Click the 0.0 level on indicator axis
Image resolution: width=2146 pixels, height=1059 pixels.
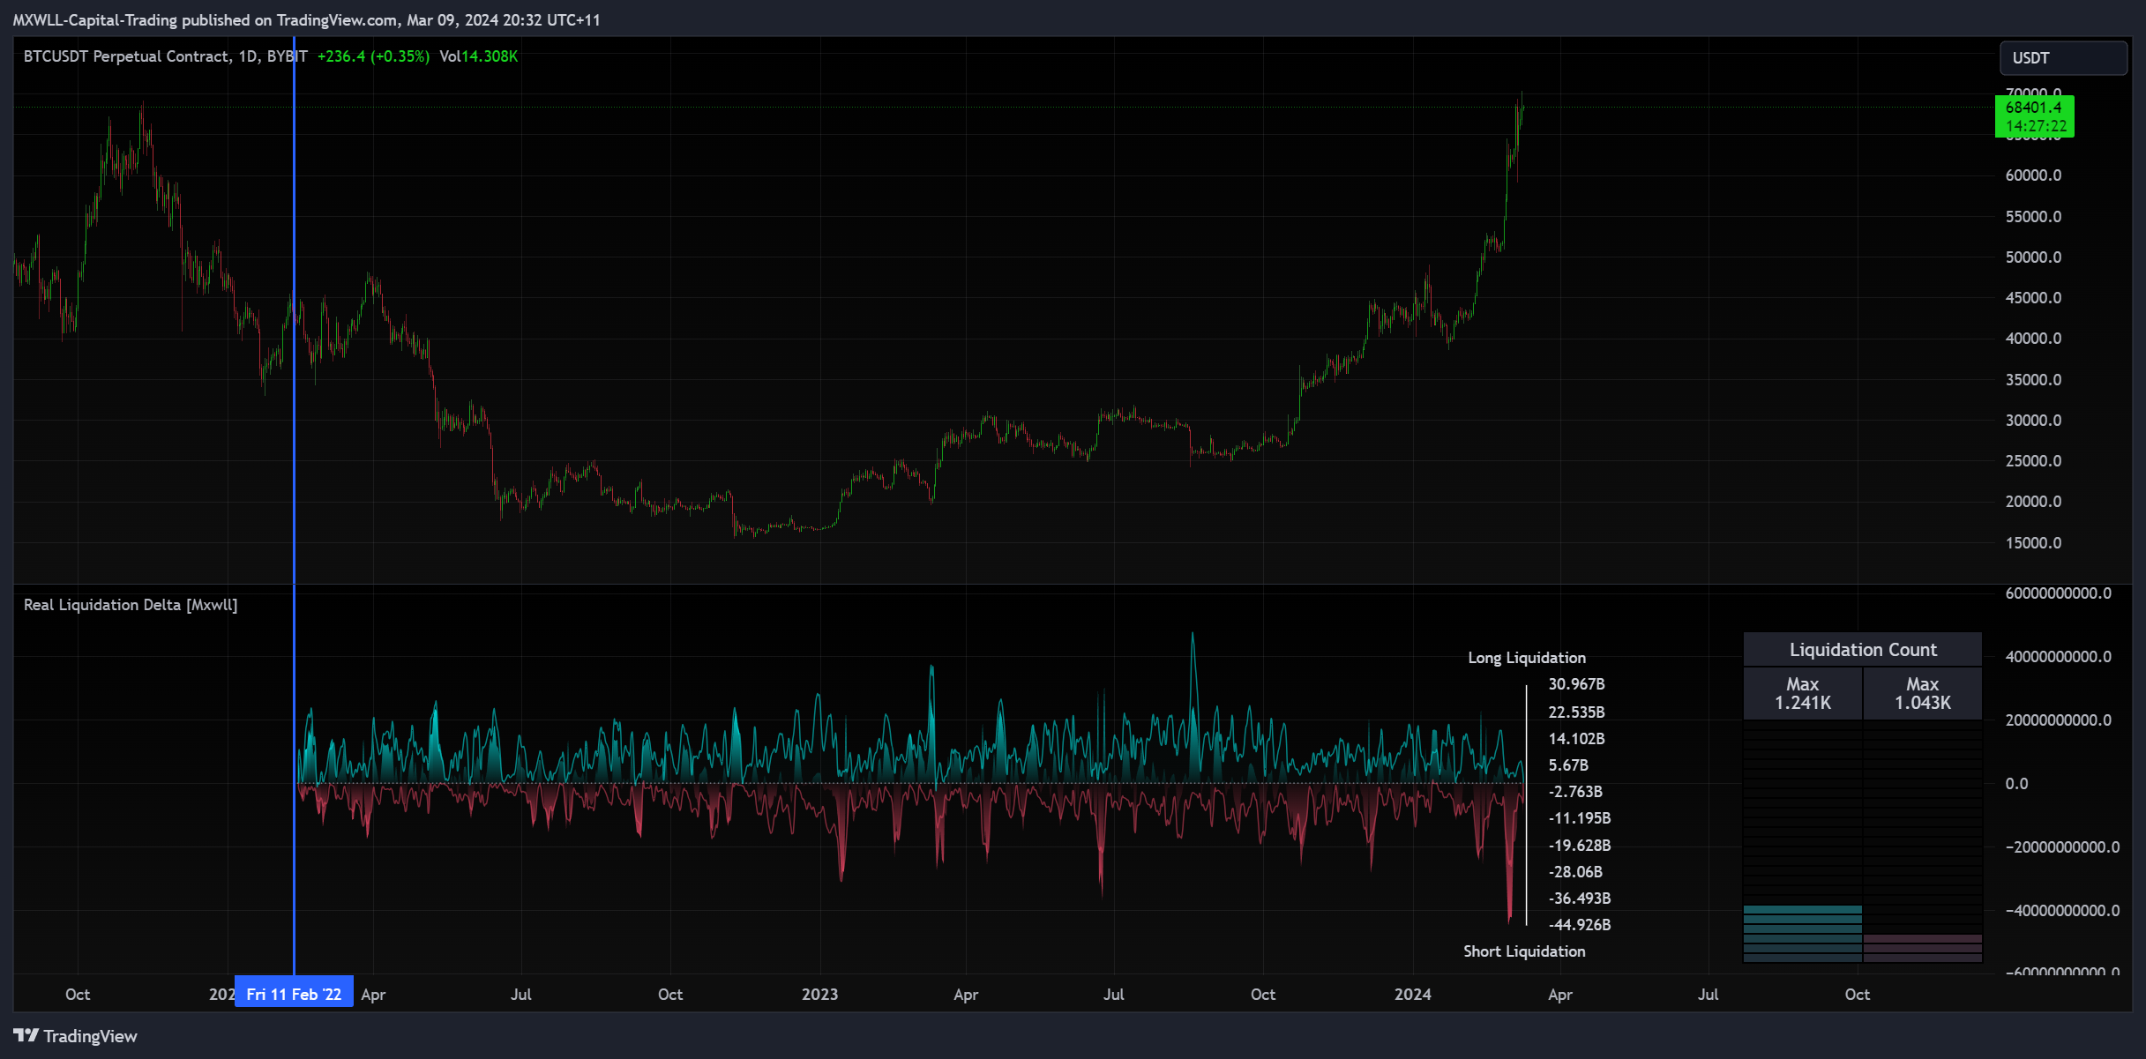pyautogui.click(x=2016, y=784)
